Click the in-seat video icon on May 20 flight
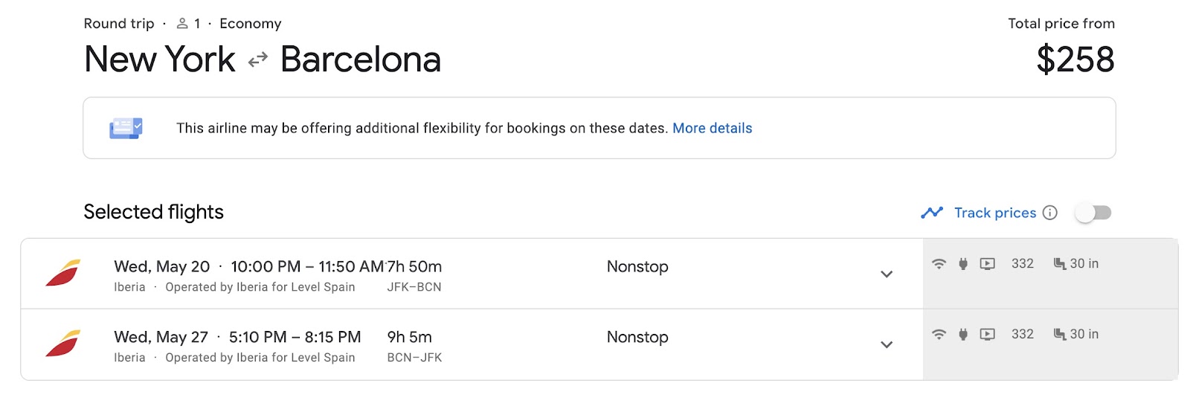 click(987, 264)
